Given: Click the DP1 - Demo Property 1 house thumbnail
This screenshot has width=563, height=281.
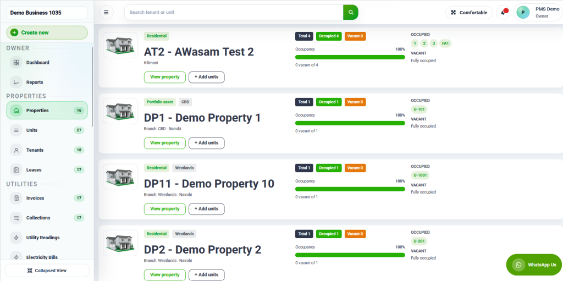Looking at the screenshot, I should [x=120, y=111].
